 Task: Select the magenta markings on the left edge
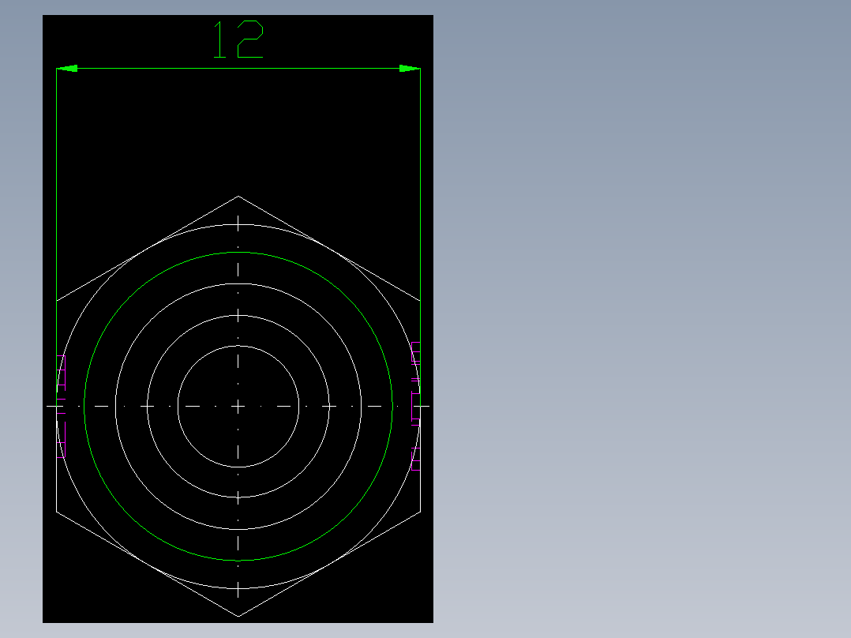pos(62,406)
